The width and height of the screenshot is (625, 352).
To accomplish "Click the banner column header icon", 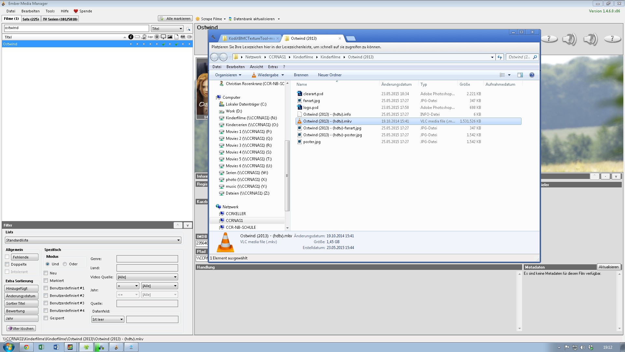I will [137, 37].
